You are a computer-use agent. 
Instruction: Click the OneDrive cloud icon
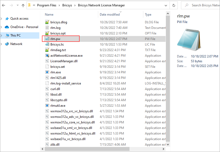(x=7, y=27)
